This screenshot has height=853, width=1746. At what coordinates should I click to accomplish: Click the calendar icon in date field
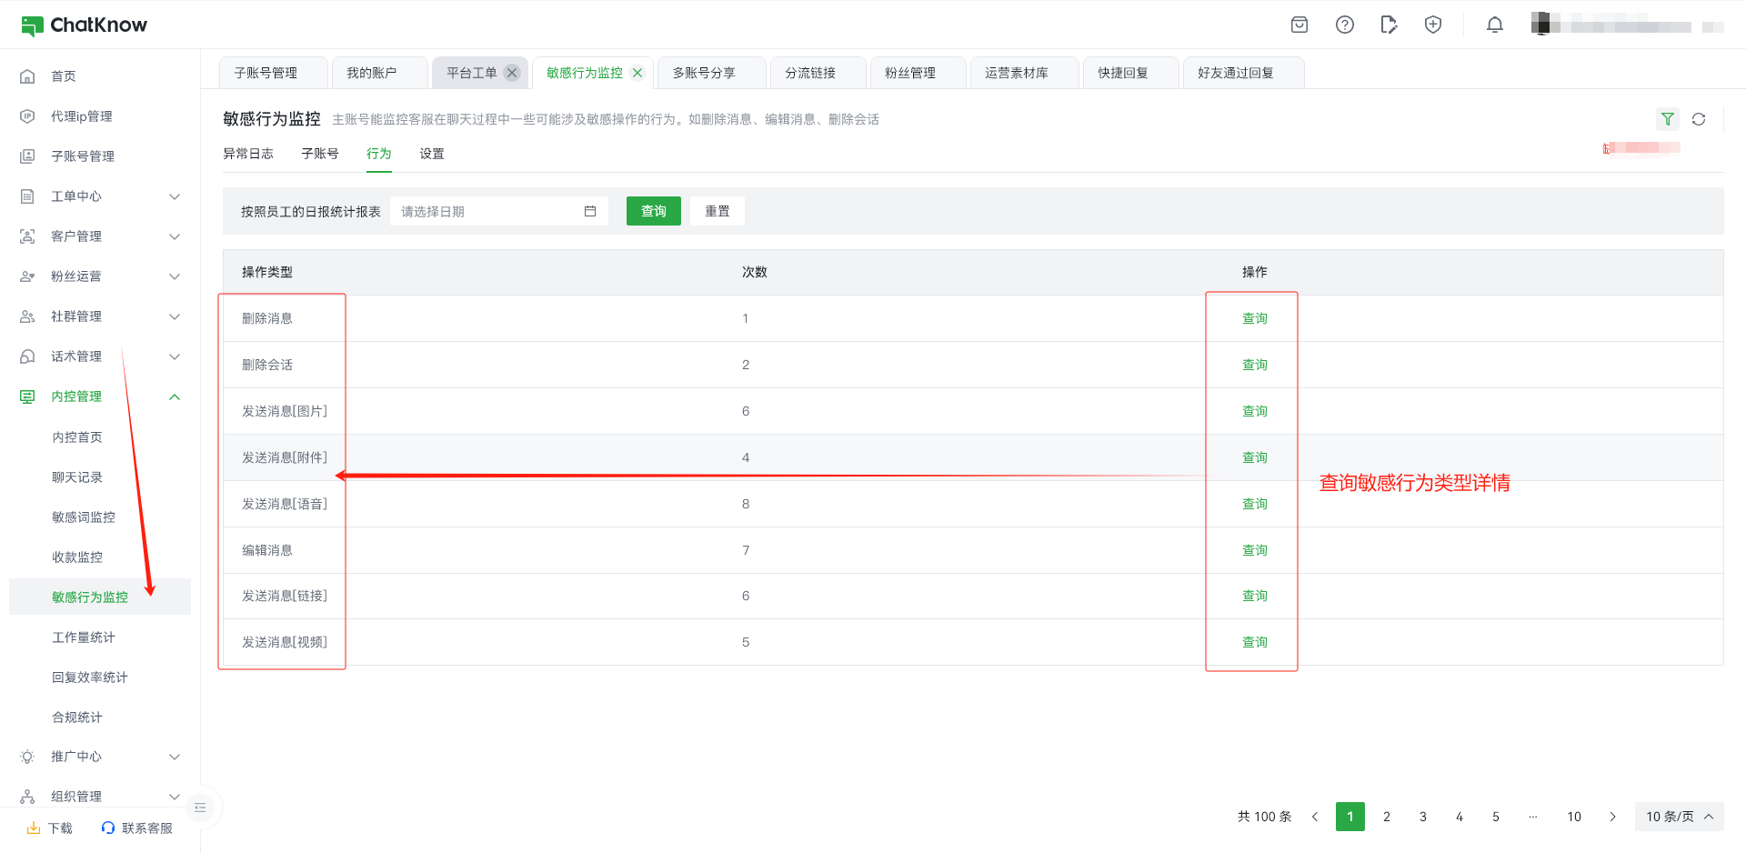tap(590, 211)
